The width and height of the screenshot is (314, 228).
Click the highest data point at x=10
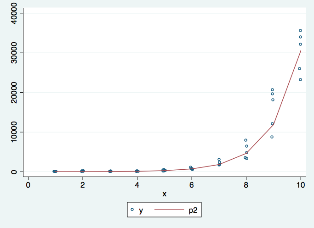pos(300,31)
